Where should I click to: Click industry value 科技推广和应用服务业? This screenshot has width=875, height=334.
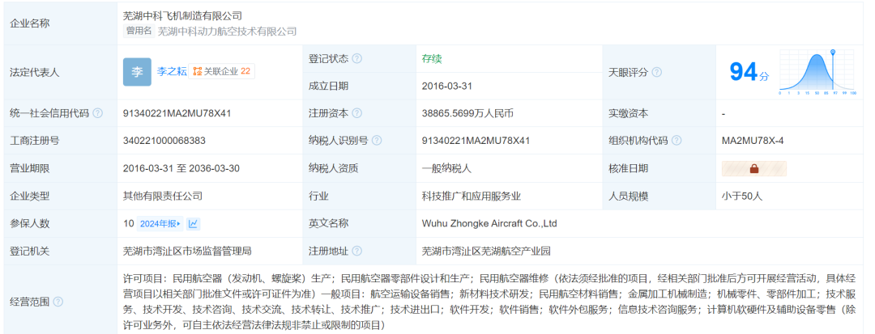coord(472,196)
